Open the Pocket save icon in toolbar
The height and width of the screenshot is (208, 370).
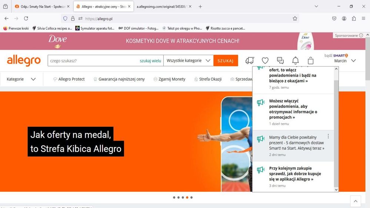point(334,19)
